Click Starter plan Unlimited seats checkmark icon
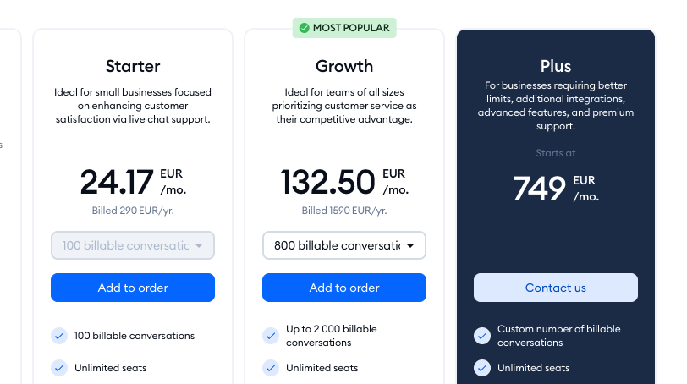 [x=59, y=368]
